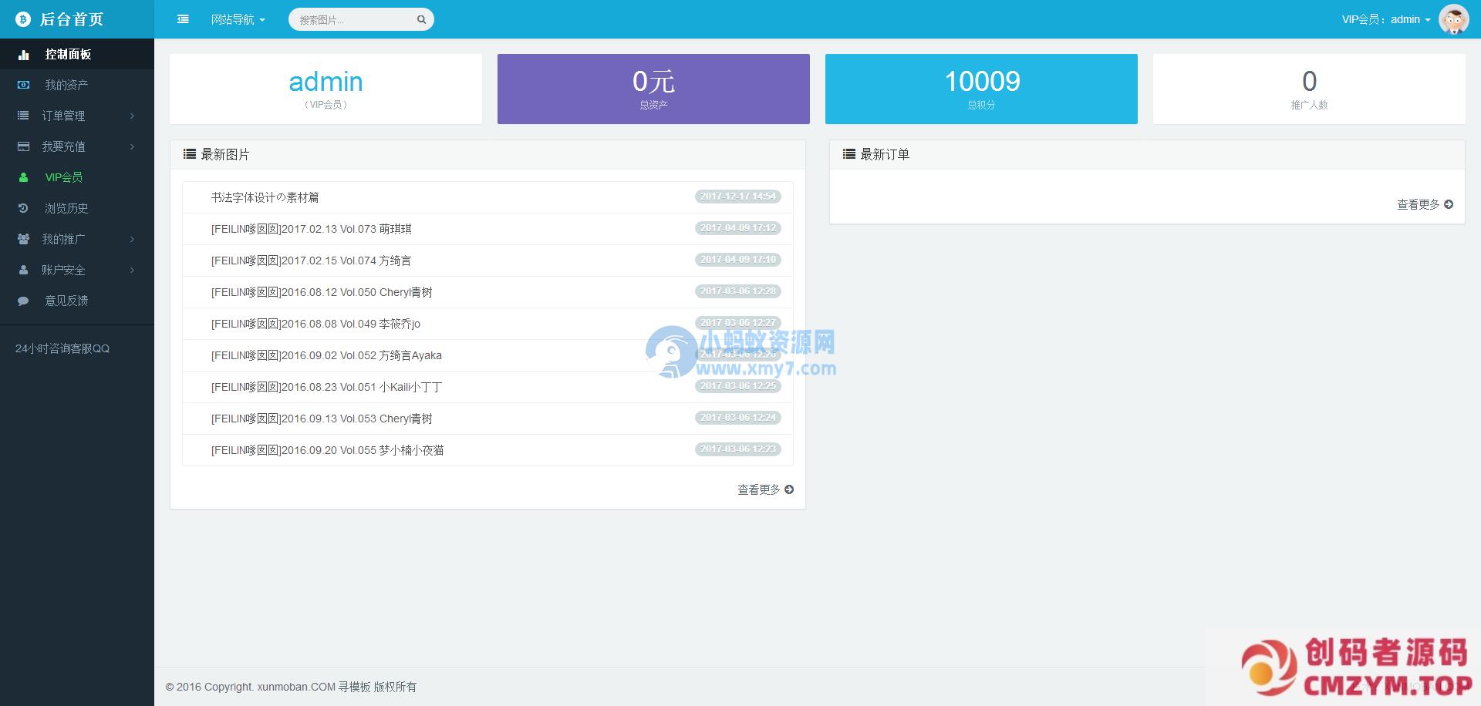Open the 书法字体设计の素材篇 entry

pos(265,197)
